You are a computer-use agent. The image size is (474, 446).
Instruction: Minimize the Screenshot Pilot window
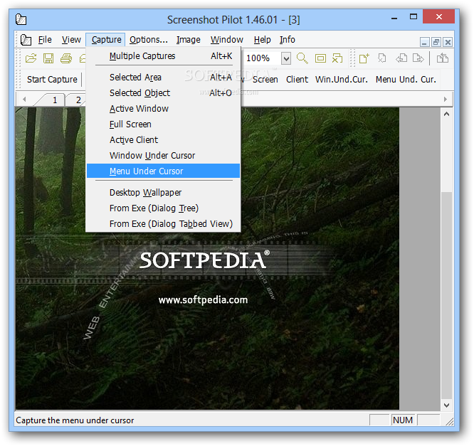tap(394, 18)
